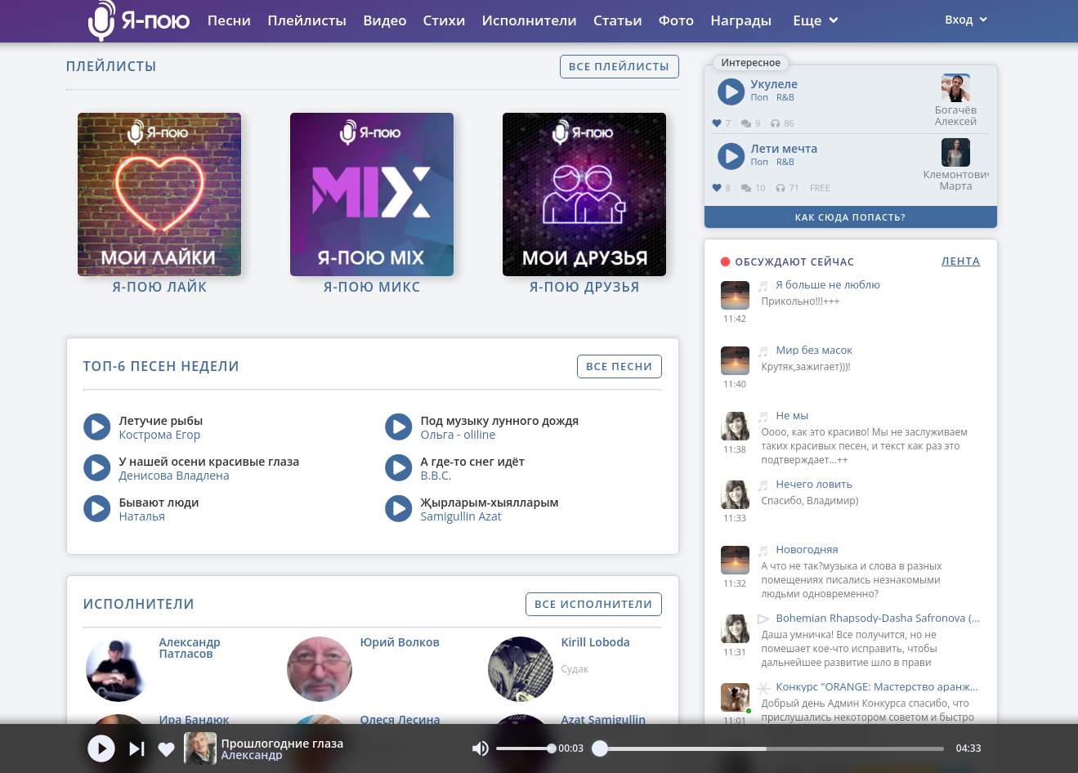Open the Вход login dropdown
The height and width of the screenshot is (773, 1078).
[x=966, y=20]
